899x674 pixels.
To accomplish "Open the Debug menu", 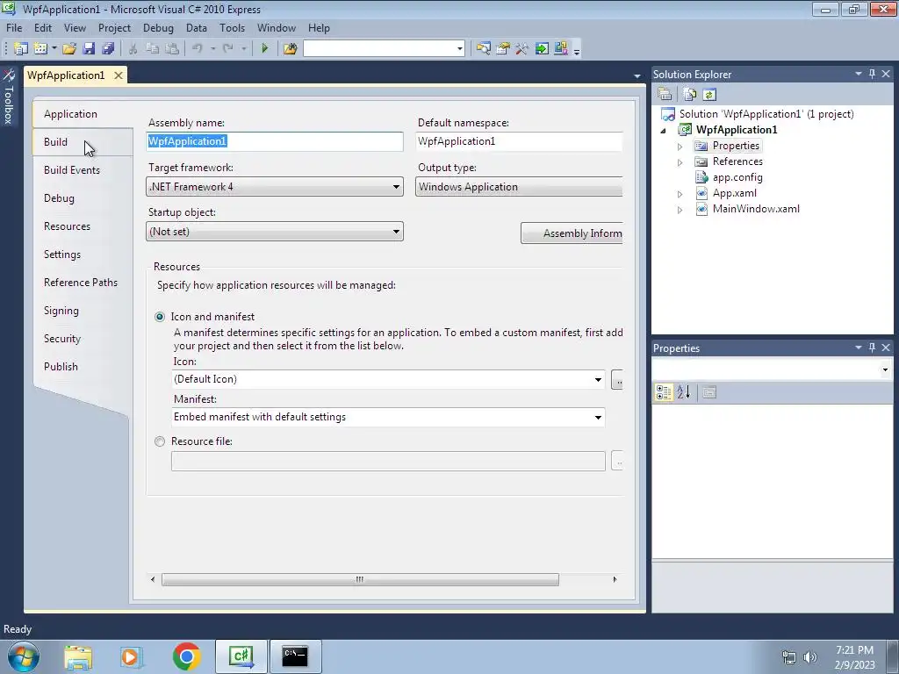I will click(158, 28).
